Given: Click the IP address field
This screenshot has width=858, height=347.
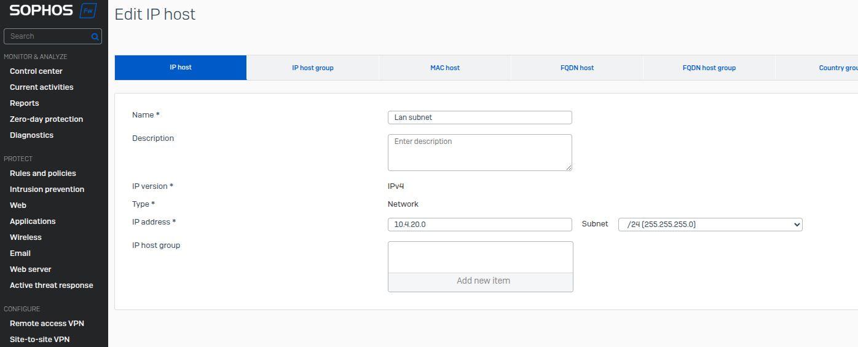Looking at the screenshot, I should (x=479, y=225).
